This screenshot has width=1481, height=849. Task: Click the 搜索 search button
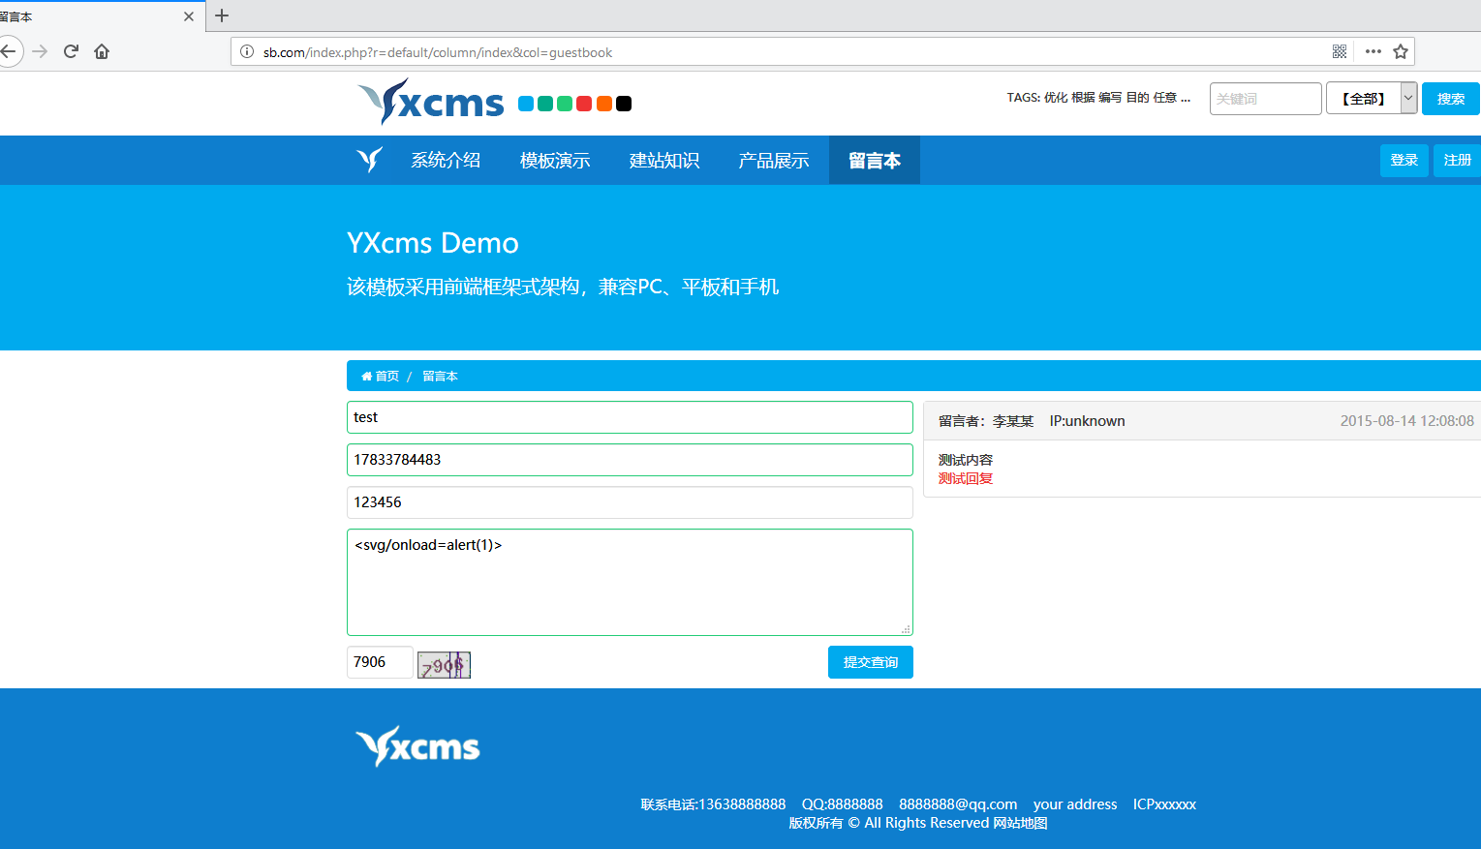tap(1450, 98)
